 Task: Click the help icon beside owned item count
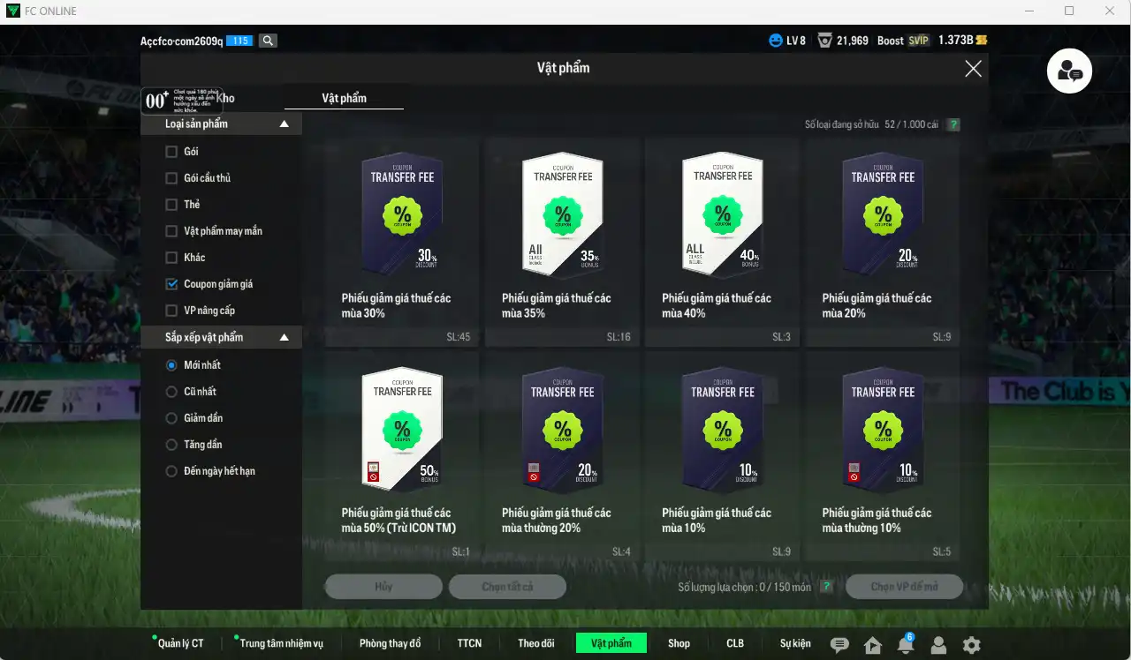click(953, 125)
